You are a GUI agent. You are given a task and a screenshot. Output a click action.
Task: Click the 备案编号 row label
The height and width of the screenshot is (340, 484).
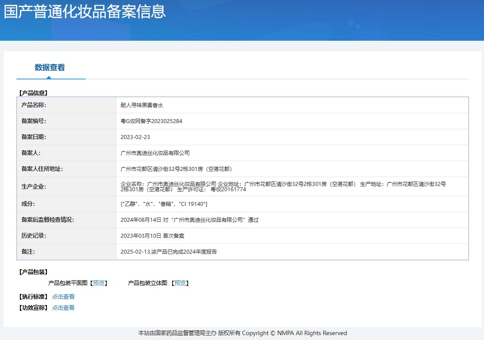(34, 121)
